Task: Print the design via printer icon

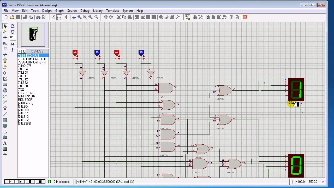Action: point(38,17)
